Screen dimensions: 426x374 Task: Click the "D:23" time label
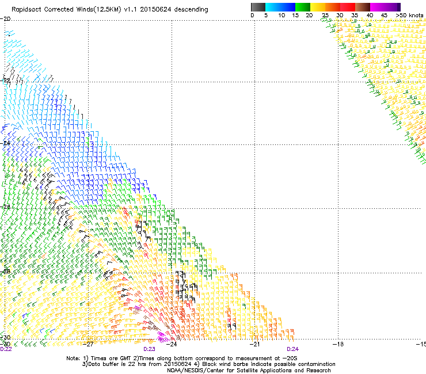point(149,349)
